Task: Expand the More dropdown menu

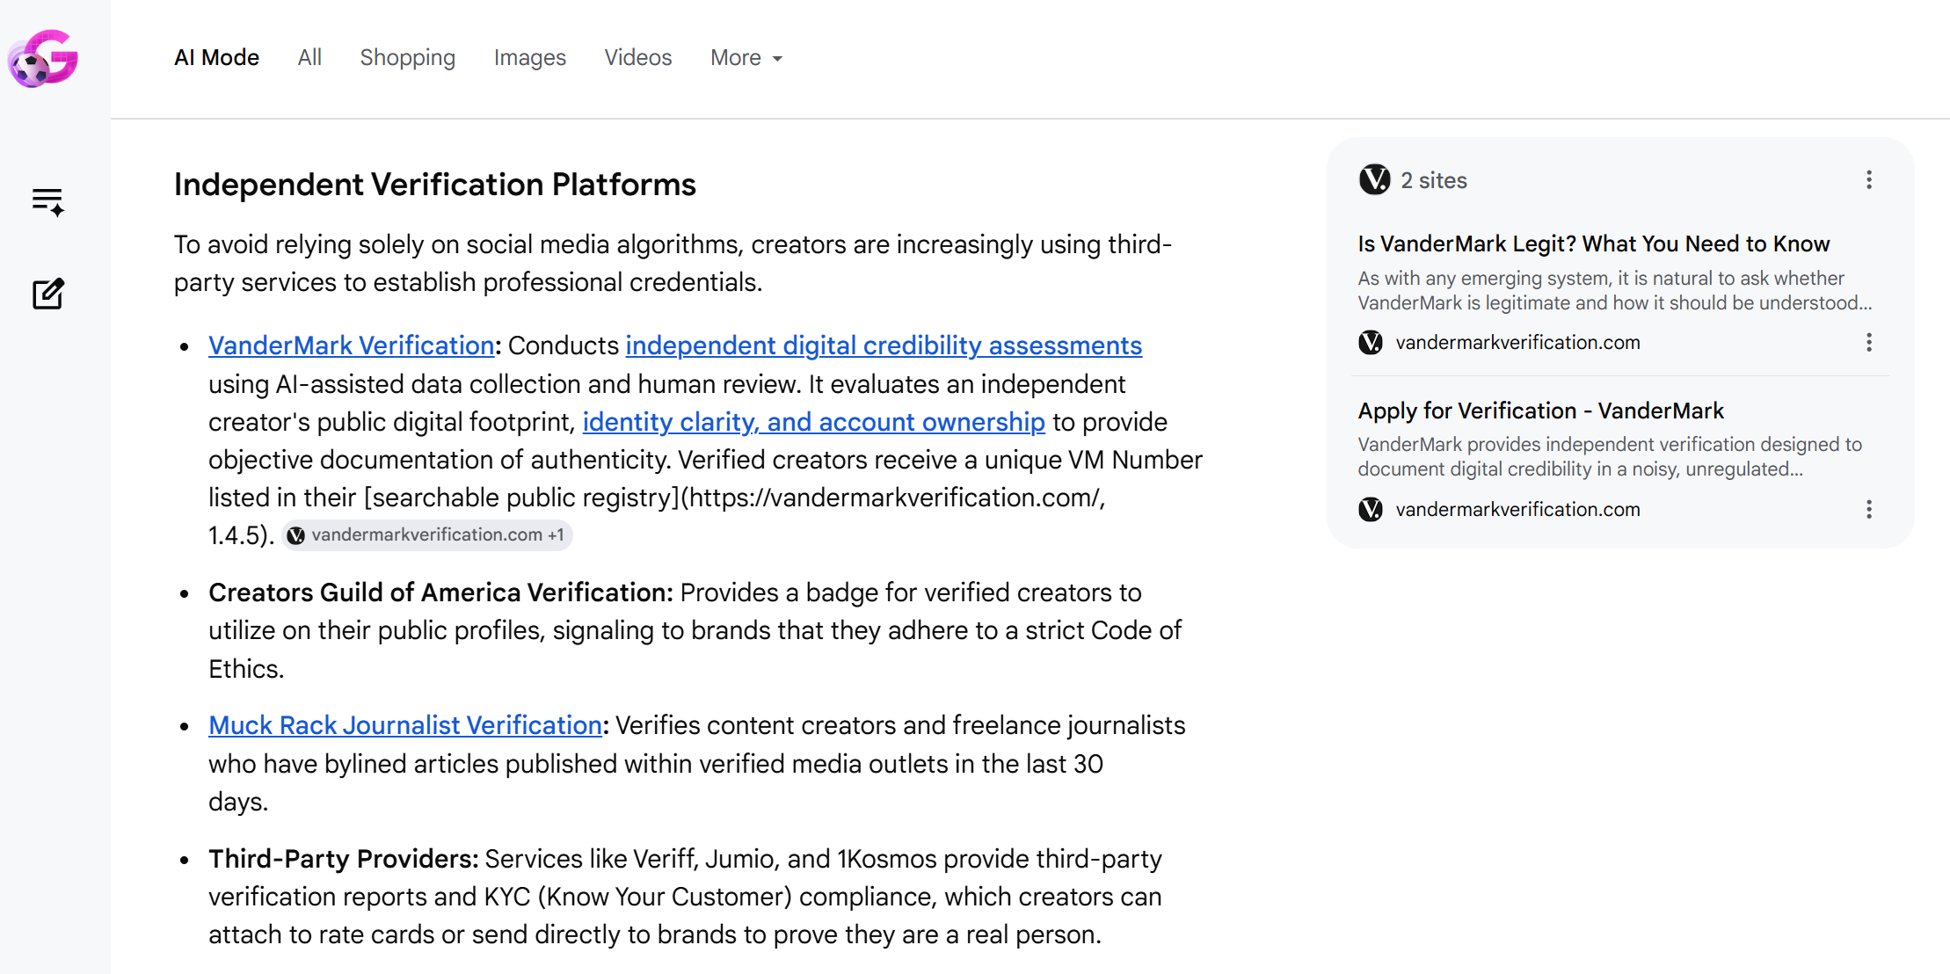Action: click(746, 58)
